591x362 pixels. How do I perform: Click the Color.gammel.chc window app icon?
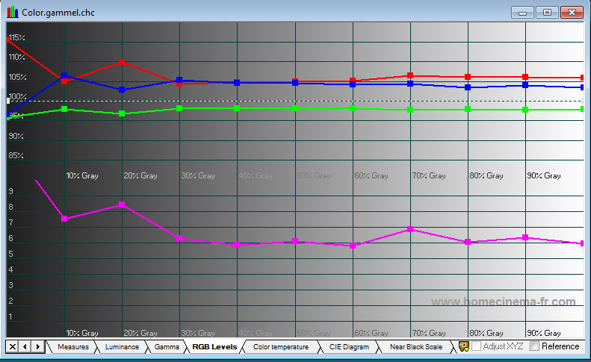(13, 12)
